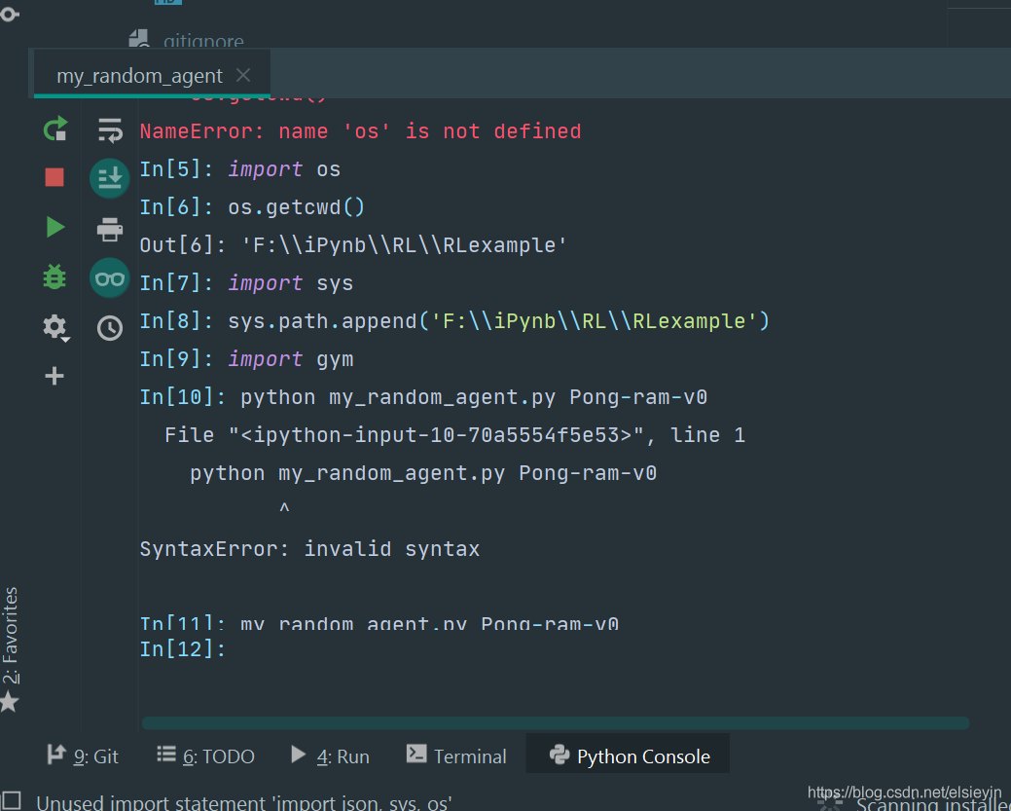The image size is (1011, 811).
Task: Click the Unused import statement status message
Action: (243, 803)
